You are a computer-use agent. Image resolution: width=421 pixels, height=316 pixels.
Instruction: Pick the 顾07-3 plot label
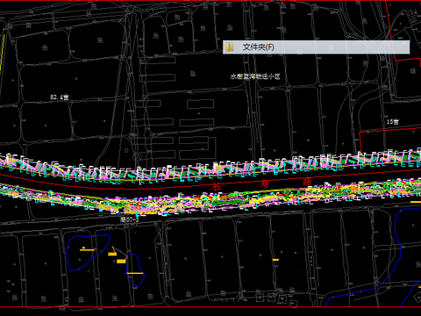(130, 219)
